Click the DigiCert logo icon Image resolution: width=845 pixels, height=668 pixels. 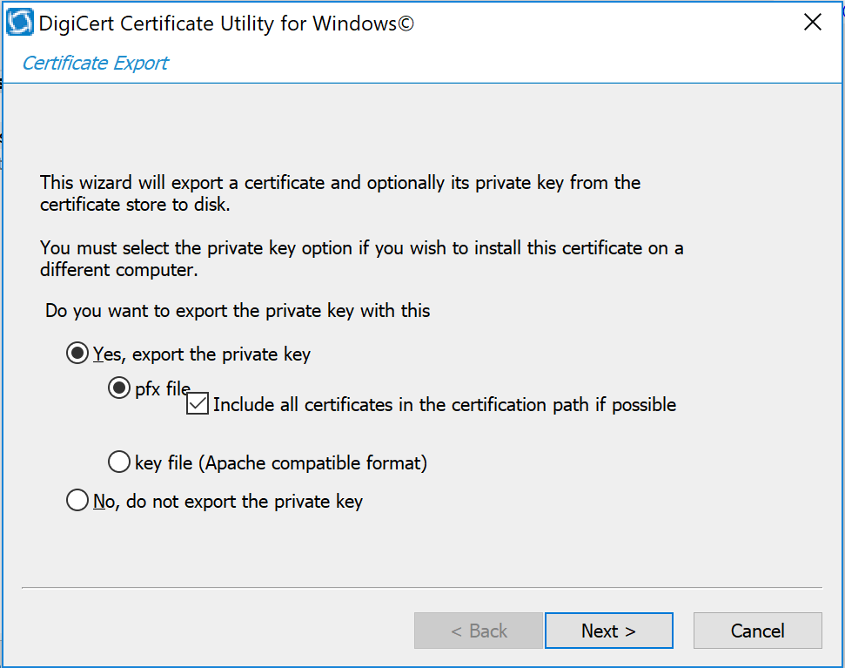click(x=18, y=22)
